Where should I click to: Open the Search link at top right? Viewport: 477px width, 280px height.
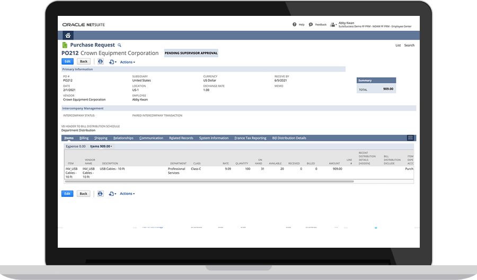point(409,45)
